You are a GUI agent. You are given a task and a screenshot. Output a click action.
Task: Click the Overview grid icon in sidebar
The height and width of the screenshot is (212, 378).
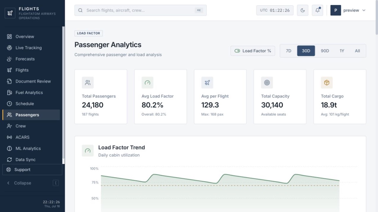pos(9,37)
